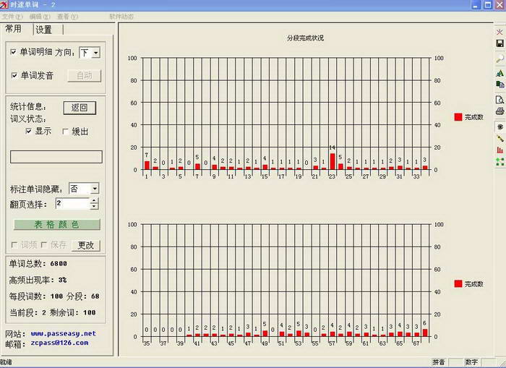Click the 数字 status bar indicator
This screenshot has height=368, width=506.
point(471,362)
